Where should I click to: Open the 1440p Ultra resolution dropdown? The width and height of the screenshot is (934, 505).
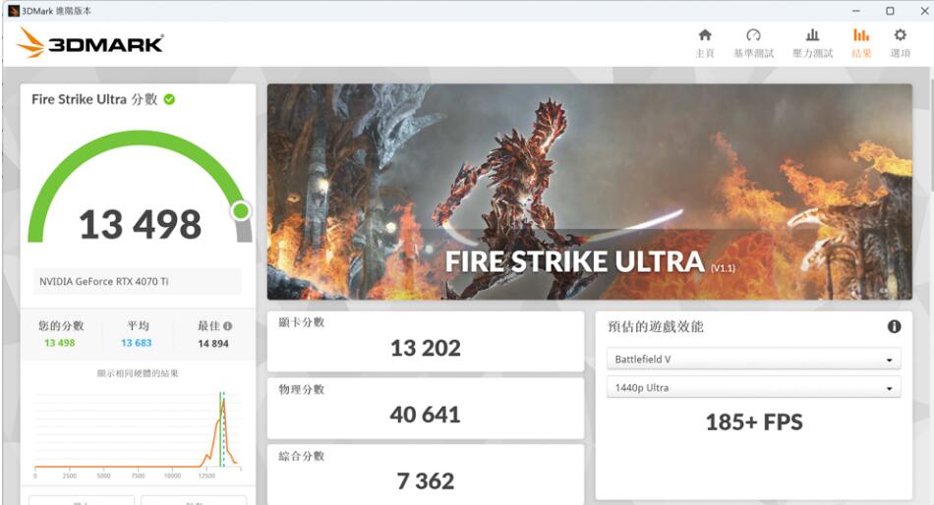pos(753,388)
